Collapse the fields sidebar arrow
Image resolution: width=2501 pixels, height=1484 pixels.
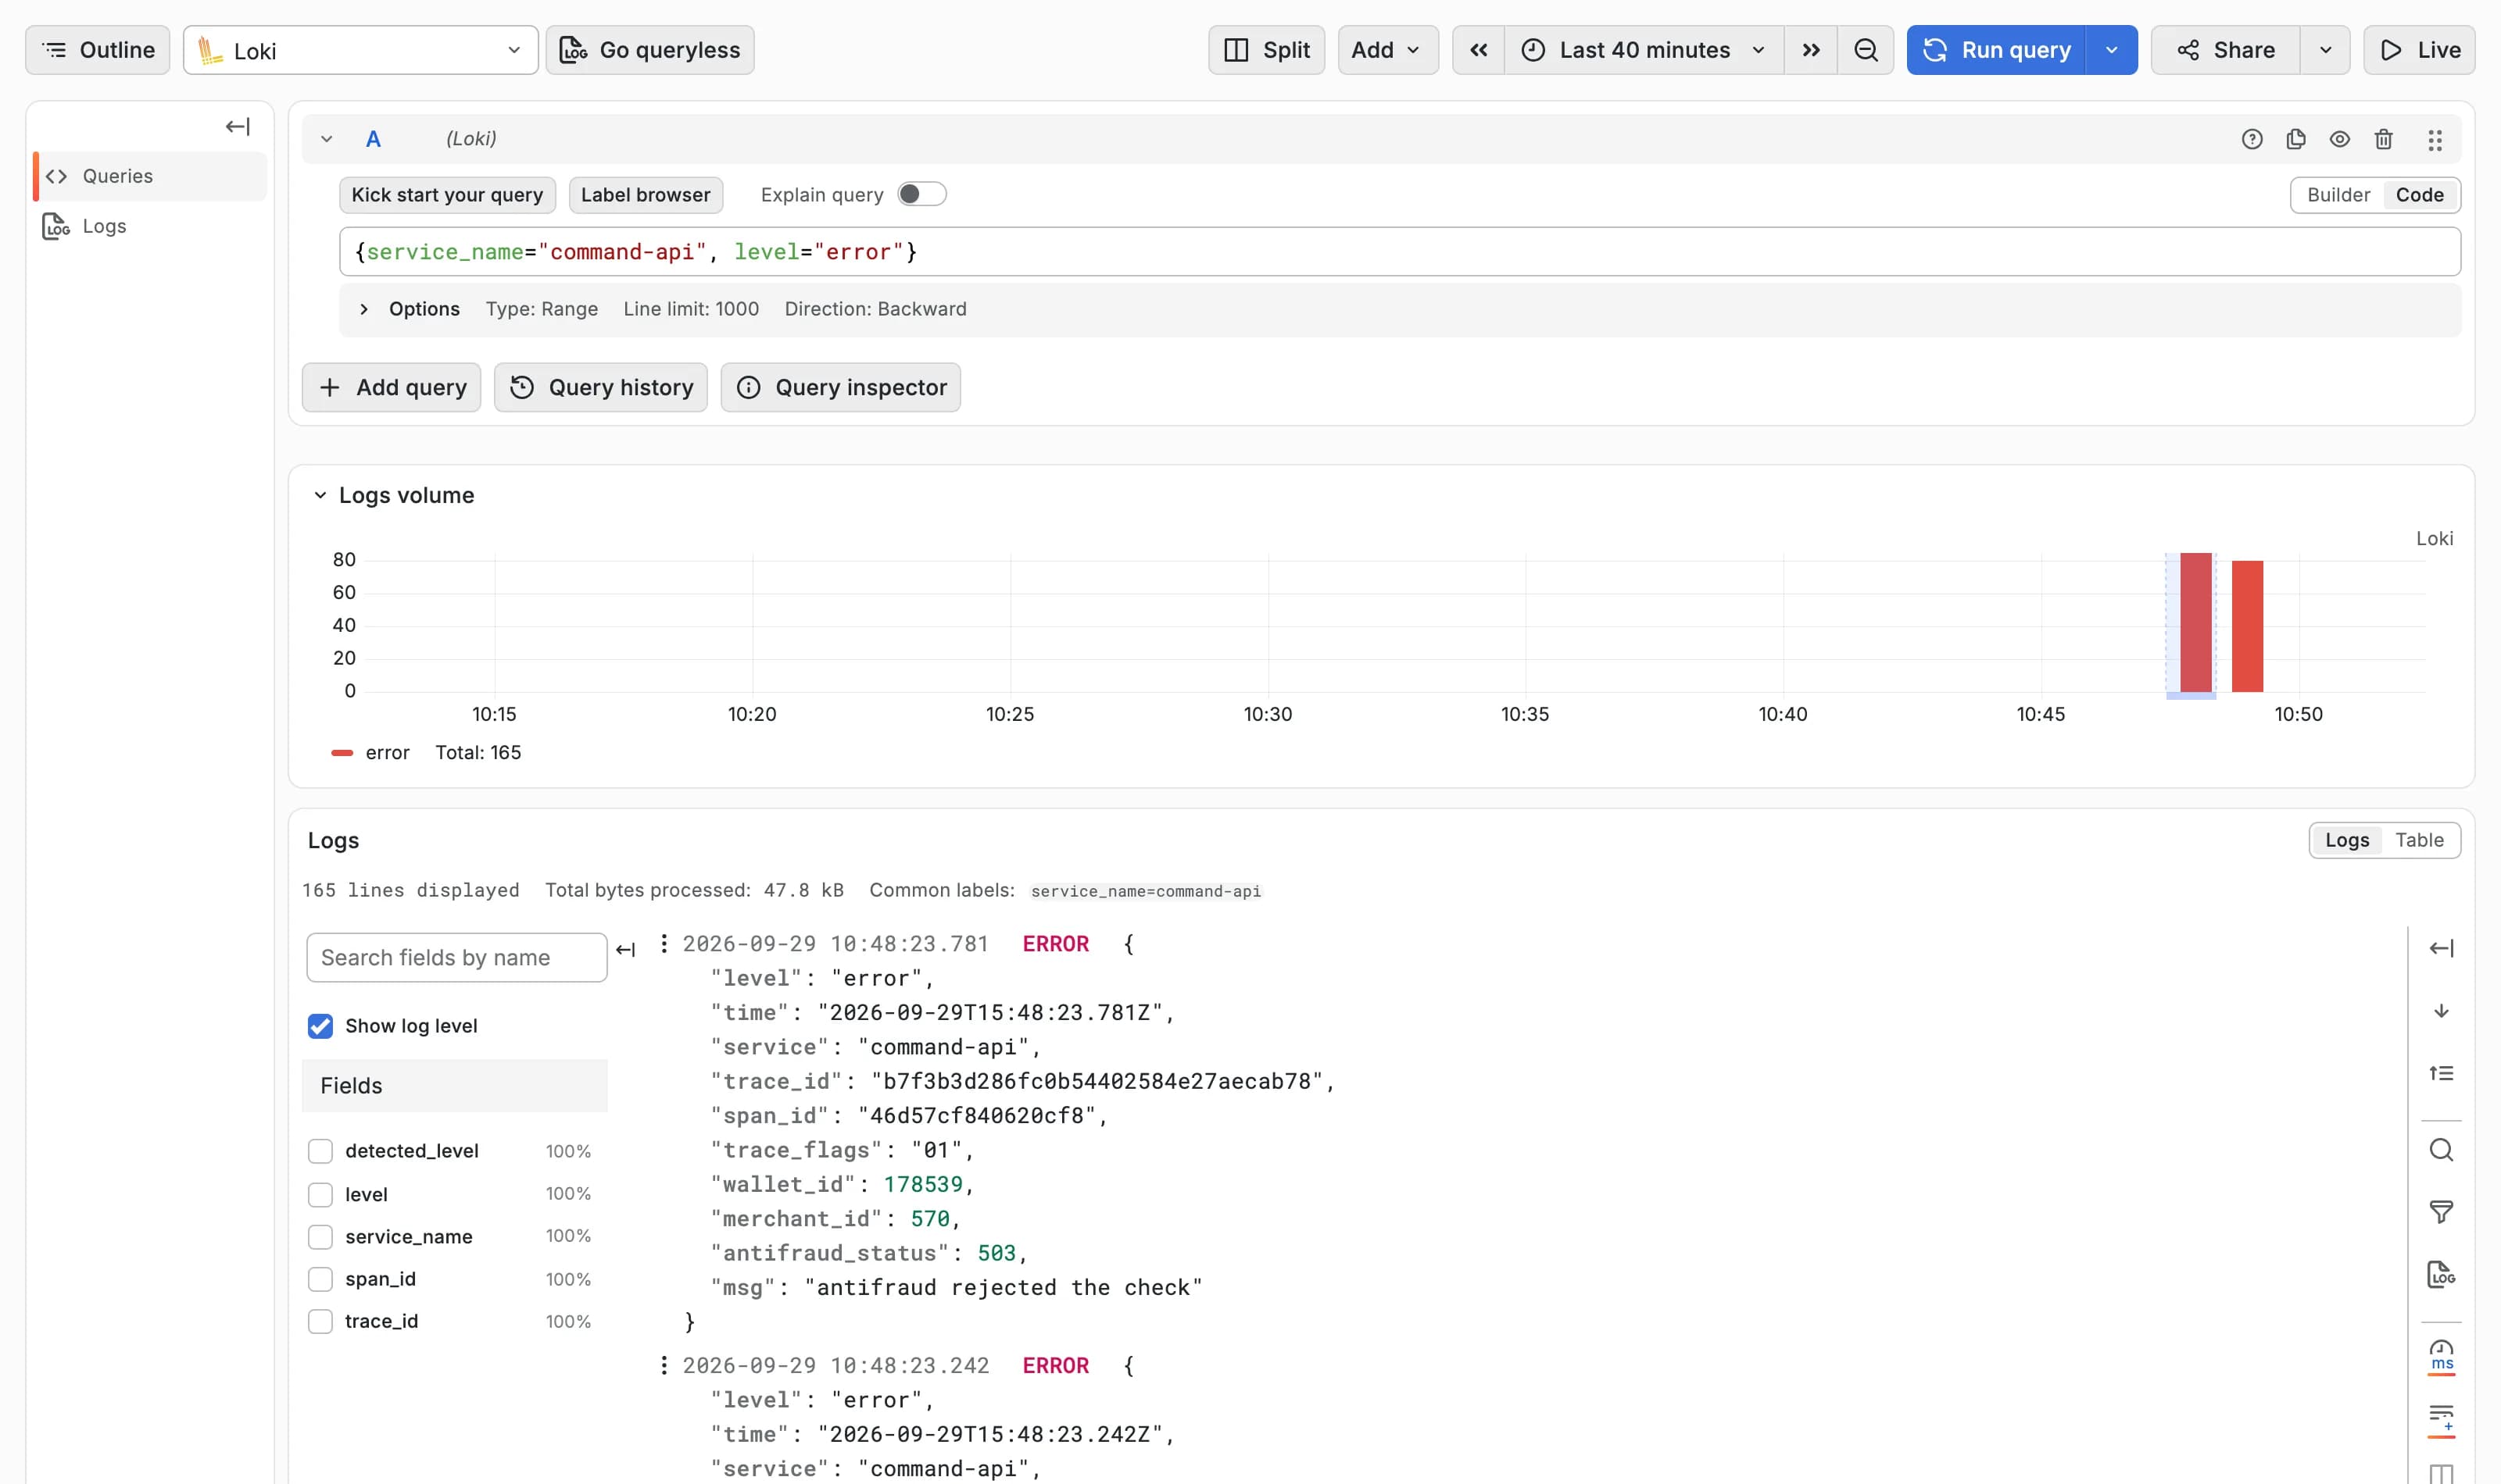pos(626,950)
